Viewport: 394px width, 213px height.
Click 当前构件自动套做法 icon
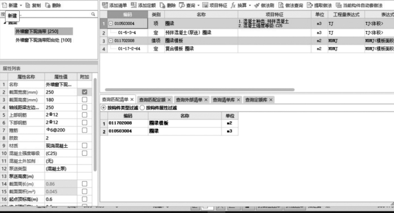point(339,5)
